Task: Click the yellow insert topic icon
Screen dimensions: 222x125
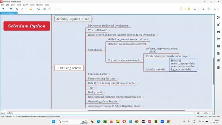Action: [31, 9]
